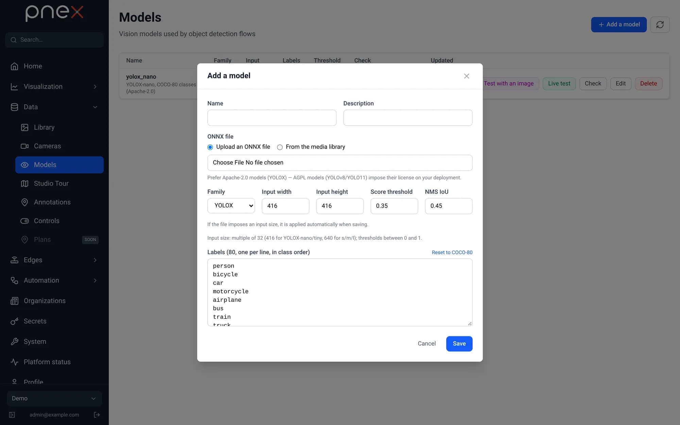Click the logout icon beside admin email

(x=97, y=415)
